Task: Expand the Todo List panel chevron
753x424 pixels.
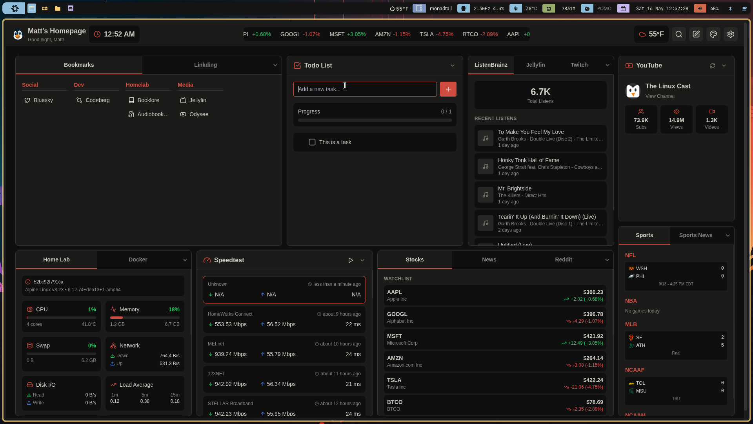Action: pyautogui.click(x=453, y=66)
